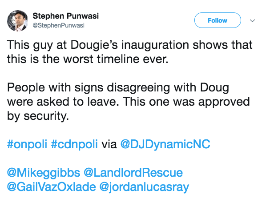Screen dimensions: 274x198
Task: Click the line "this is the worst timeline ever."
Action: point(88,59)
